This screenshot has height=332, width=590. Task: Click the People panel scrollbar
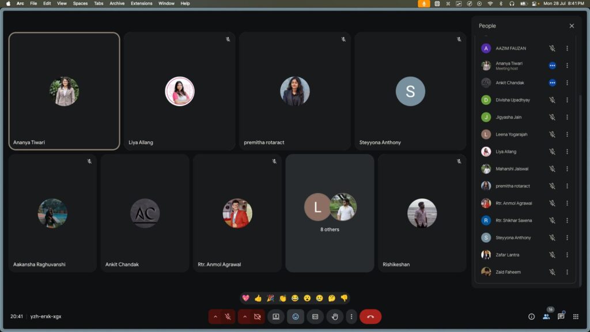[x=580, y=173]
